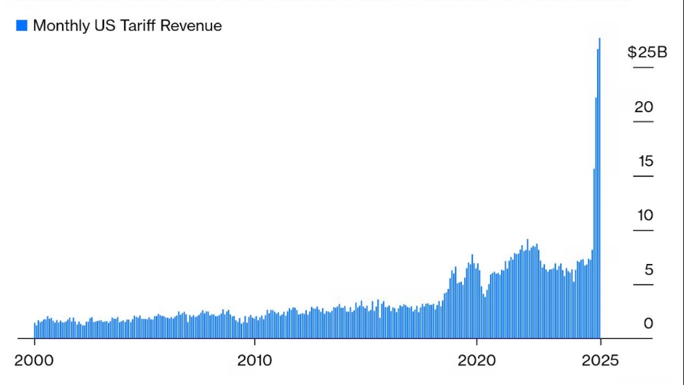Select the 15 y-axis value label
This screenshot has height=385, width=684.
click(x=645, y=161)
